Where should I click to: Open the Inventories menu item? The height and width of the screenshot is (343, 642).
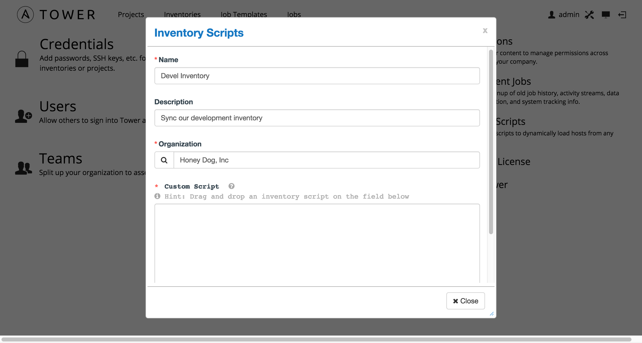point(182,15)
